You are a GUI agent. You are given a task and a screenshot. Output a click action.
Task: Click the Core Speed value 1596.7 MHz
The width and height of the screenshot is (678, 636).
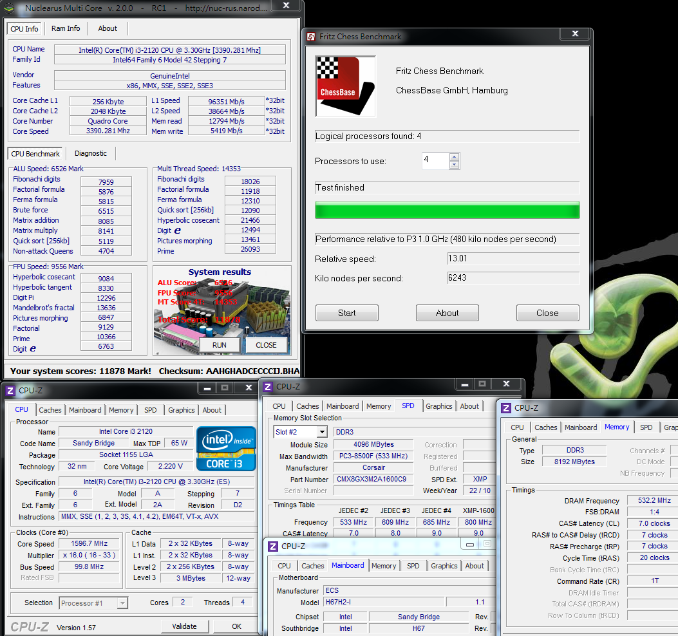tap(89, 543)
